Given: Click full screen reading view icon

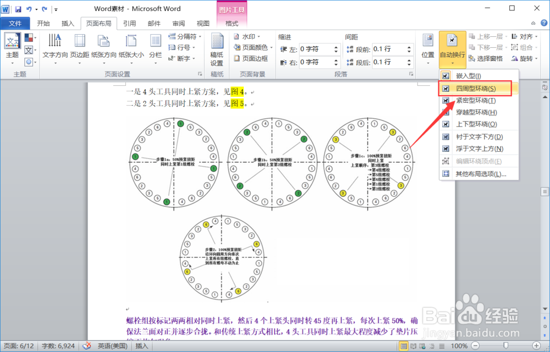Looking at the screenshot, I should click(414, 346).
